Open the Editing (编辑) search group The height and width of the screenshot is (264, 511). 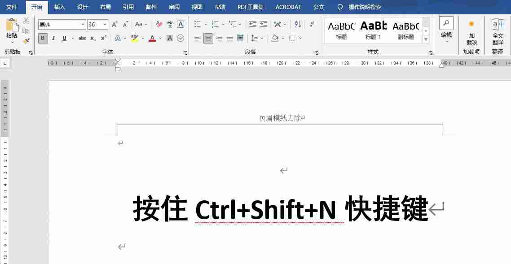tap(446, 30)
